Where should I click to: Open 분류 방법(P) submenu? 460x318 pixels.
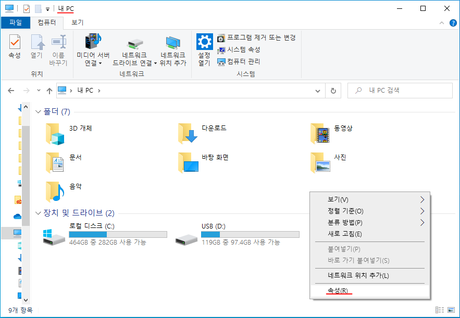tap(370, 222)
